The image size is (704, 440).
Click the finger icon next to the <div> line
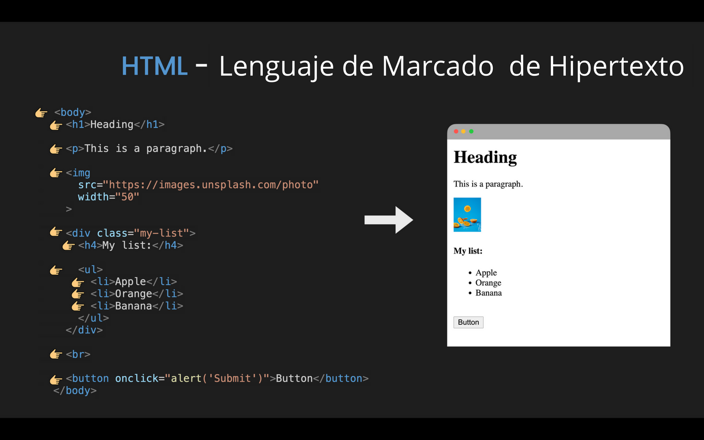coord(56,233)
